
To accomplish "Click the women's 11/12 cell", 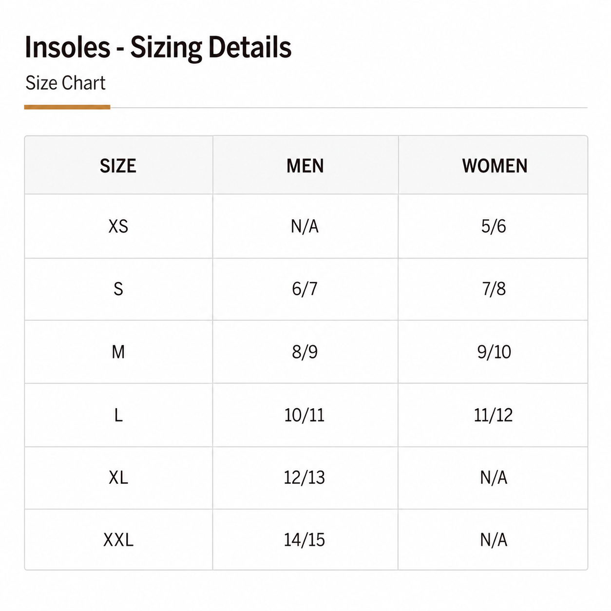I will pos(493,415).
